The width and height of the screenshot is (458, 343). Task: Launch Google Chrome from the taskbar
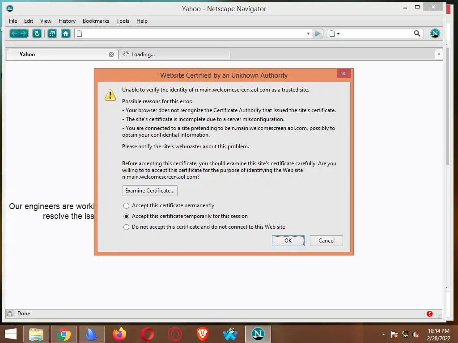click(64, 334)
